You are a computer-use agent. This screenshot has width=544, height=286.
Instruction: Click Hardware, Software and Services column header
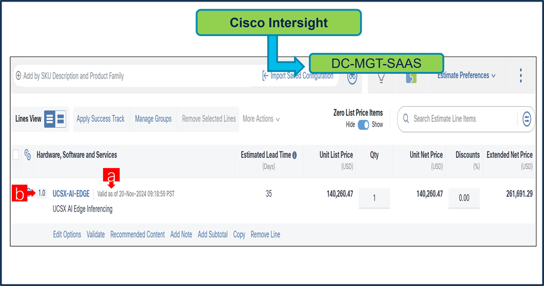point(77,155)
